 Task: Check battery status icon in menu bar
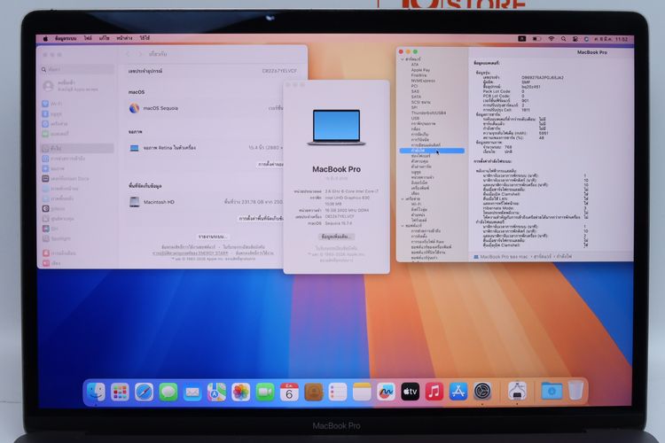[x=537, y=39]
